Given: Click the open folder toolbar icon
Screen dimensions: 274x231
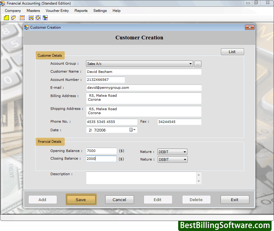Looking at the screenshot, I should (13, 18).
